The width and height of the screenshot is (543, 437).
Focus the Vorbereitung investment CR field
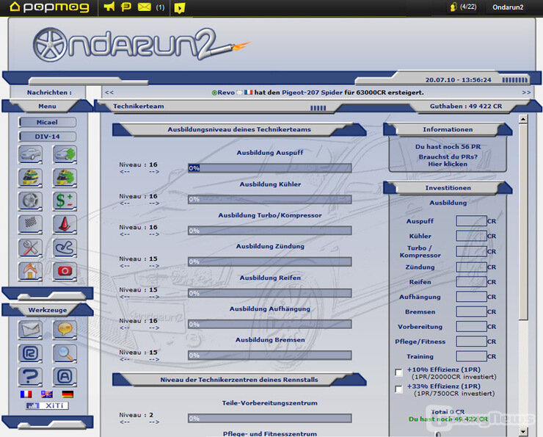472,326
